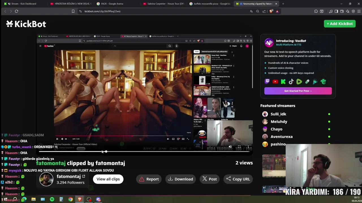Screen dimensions: 362x203
Task: Open the fatomontaj channel link
Action: click(x=71, y=176)
